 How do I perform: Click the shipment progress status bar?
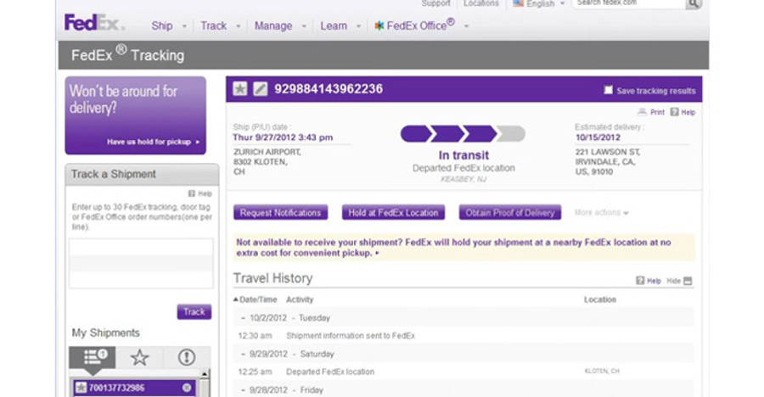(463, 134)
